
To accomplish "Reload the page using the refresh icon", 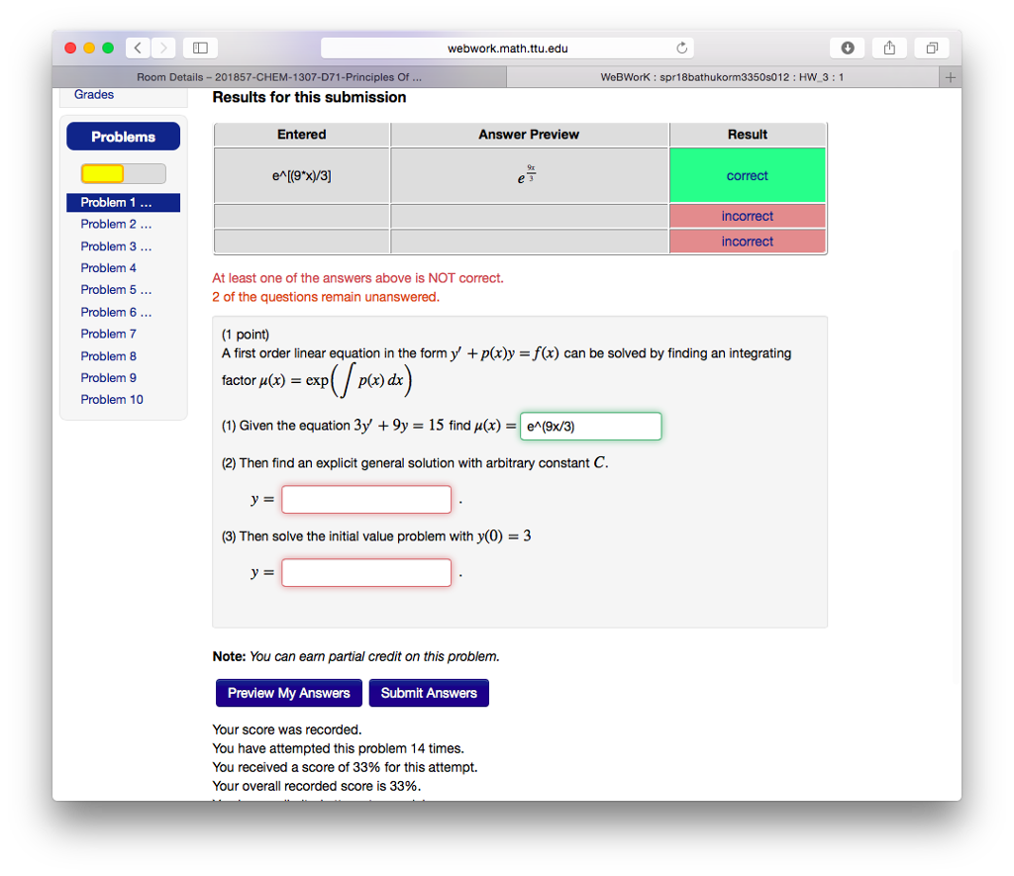I will click(682, 47).
